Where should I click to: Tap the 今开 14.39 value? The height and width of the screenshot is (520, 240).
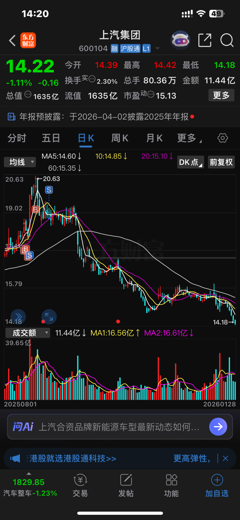pyautogui.click(x=106, y=65)
